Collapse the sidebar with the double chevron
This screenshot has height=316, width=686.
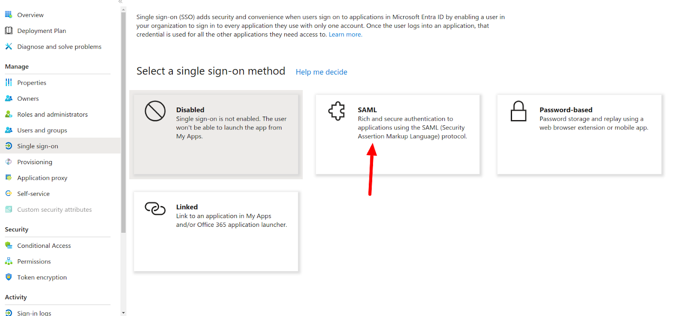121,2
